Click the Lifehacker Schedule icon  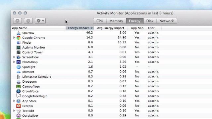pyautogui.click(x=19, y=77)
